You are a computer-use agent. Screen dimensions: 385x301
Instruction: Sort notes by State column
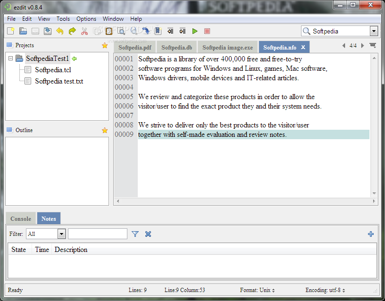(x=19, y=250)
